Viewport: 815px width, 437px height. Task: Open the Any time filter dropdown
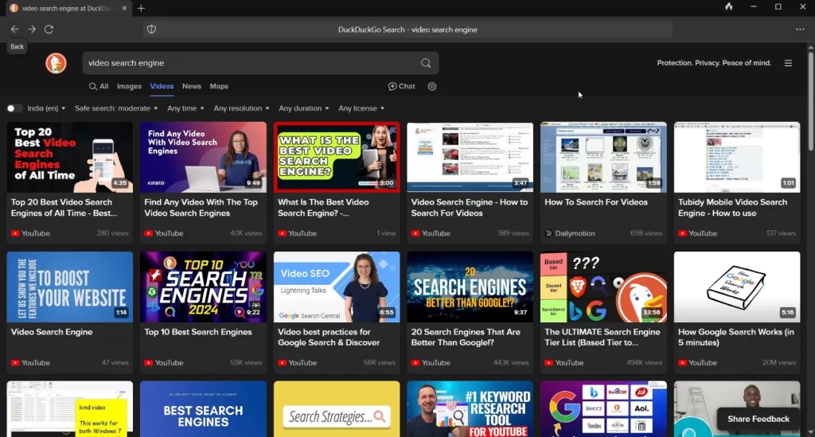point(185,108)
